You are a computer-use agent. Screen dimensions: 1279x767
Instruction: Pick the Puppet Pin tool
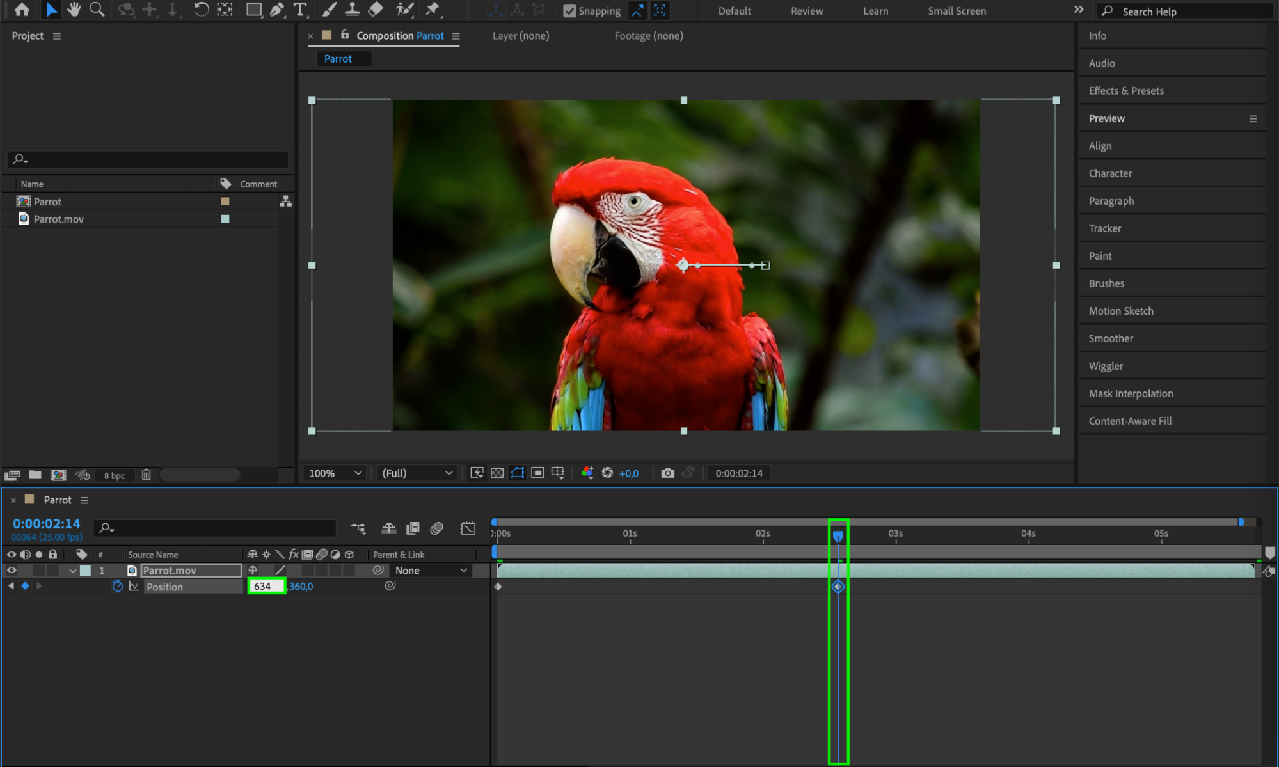click(x=433, y=10)
